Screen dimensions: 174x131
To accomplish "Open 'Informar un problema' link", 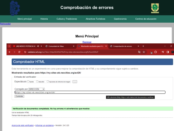I will click(44, 126).
